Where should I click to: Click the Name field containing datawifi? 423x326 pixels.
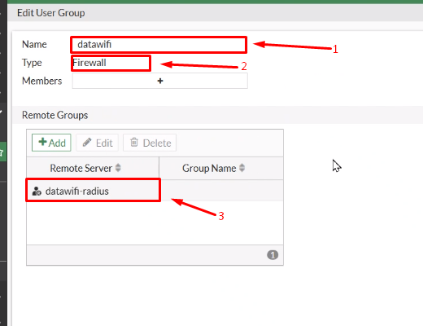click(159, 45)
